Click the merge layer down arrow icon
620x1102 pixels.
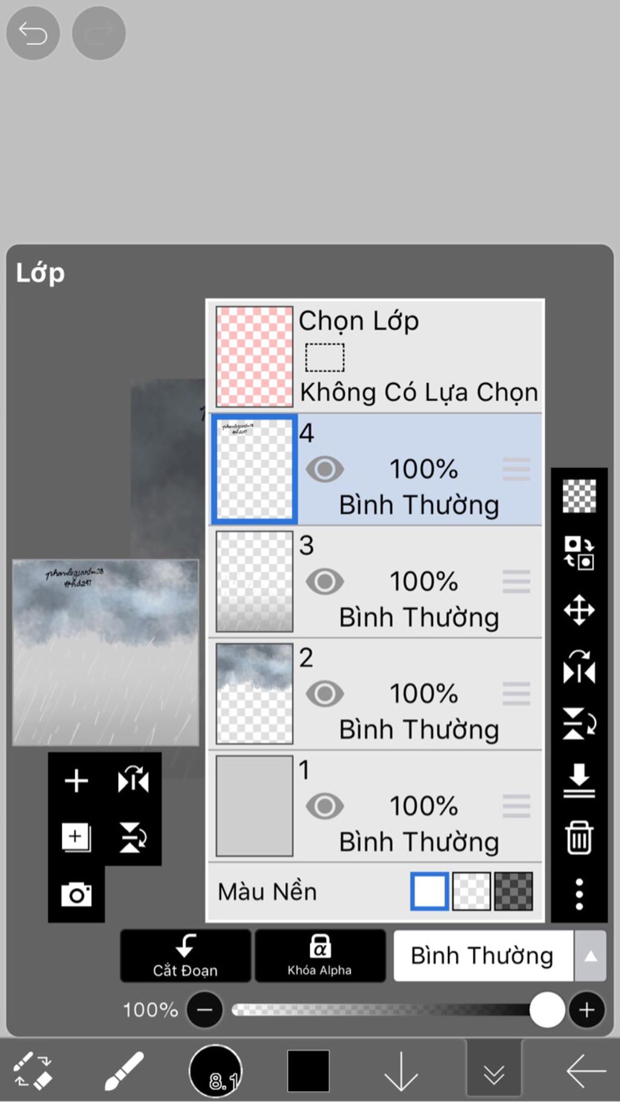coord(579,780)
